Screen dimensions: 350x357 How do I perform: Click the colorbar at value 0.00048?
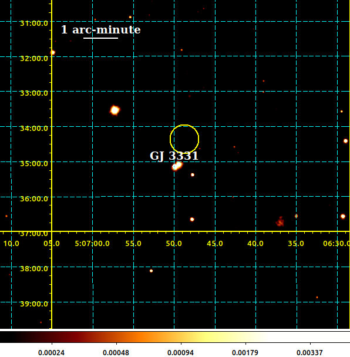[x=116, y=338]
